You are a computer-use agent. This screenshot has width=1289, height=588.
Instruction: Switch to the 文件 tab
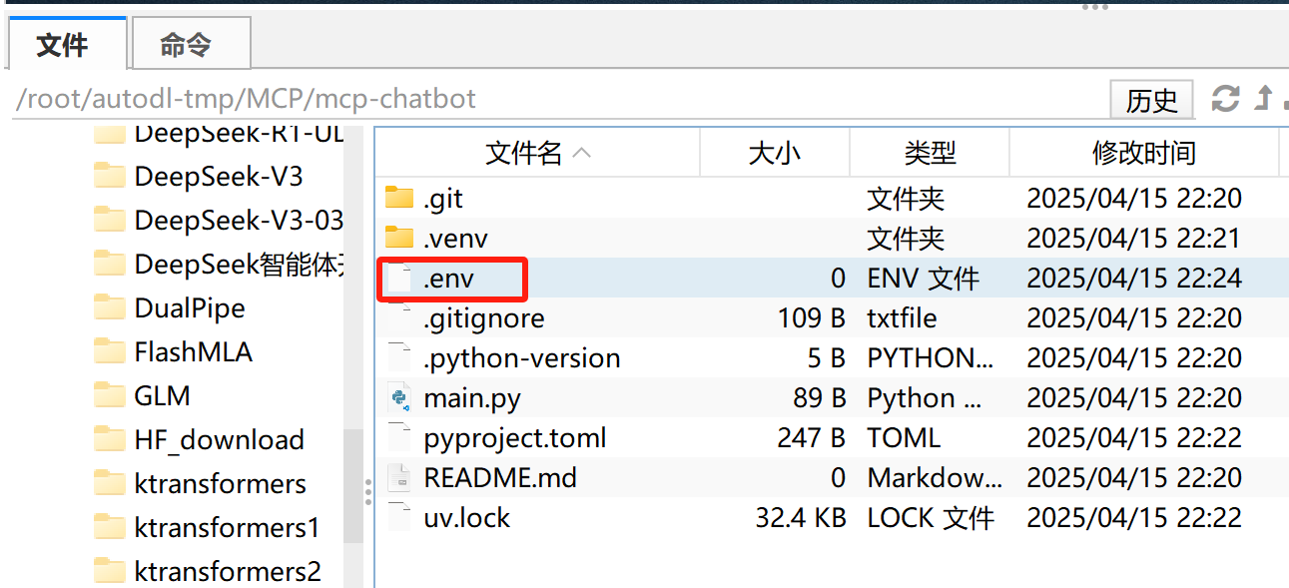(x=67, y=44)
